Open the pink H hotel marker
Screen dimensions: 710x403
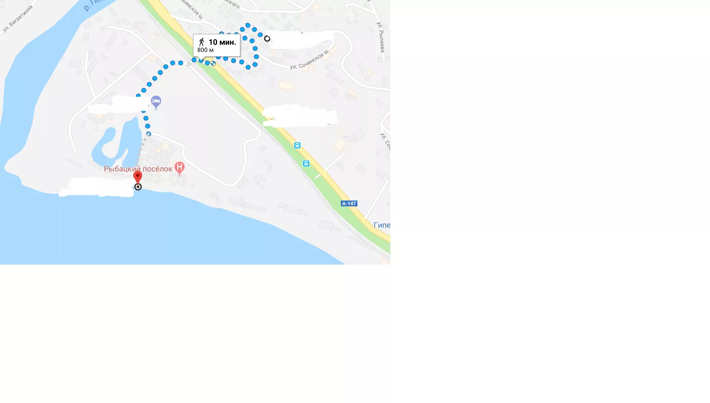[180, 169]
